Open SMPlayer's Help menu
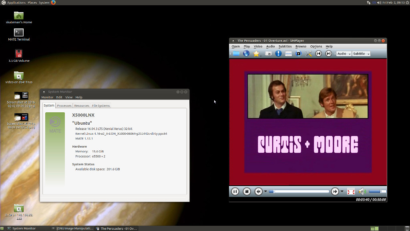Viewport: 410px width, 231px height. coord(329,47)
